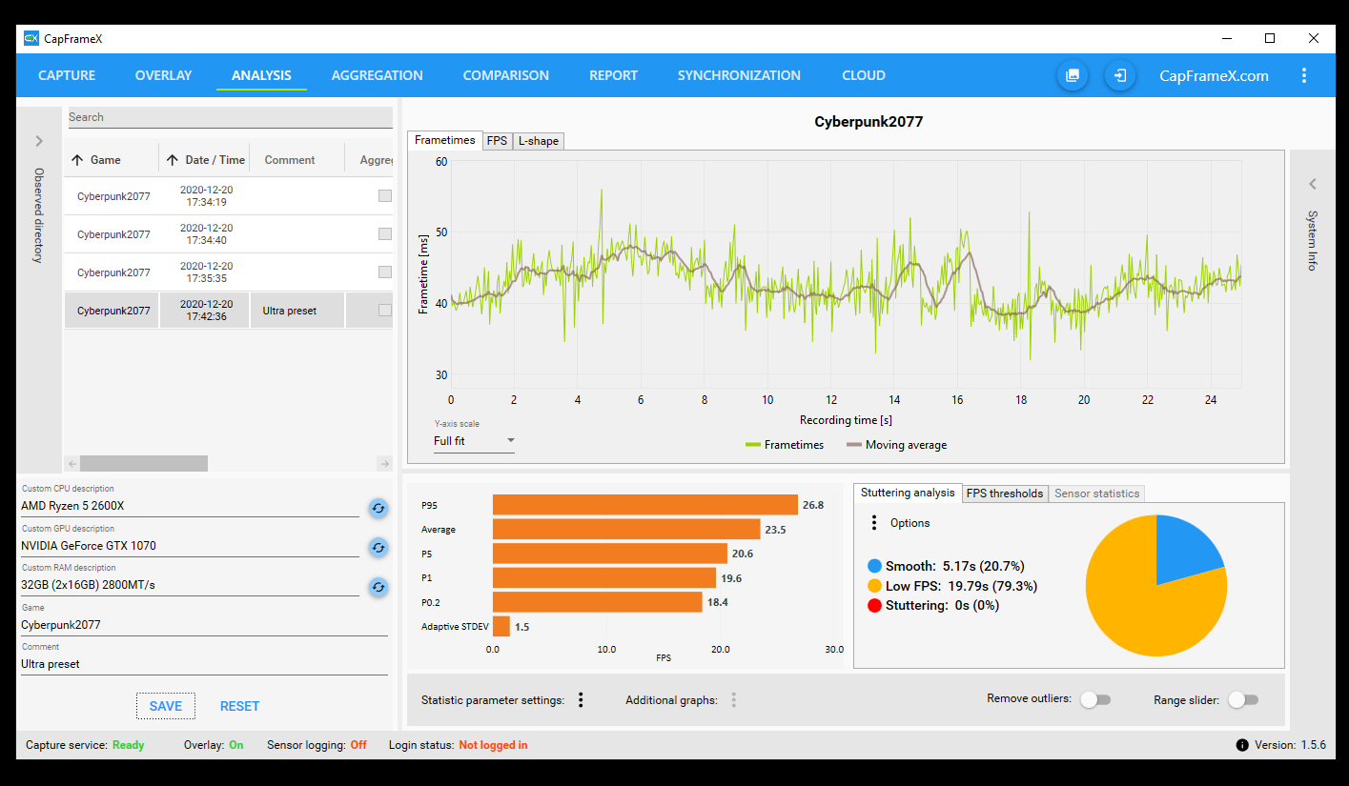This screenshot has width=1349, height=786.
Task: Open the three-dot menu in top bar
Action: 1304,75
